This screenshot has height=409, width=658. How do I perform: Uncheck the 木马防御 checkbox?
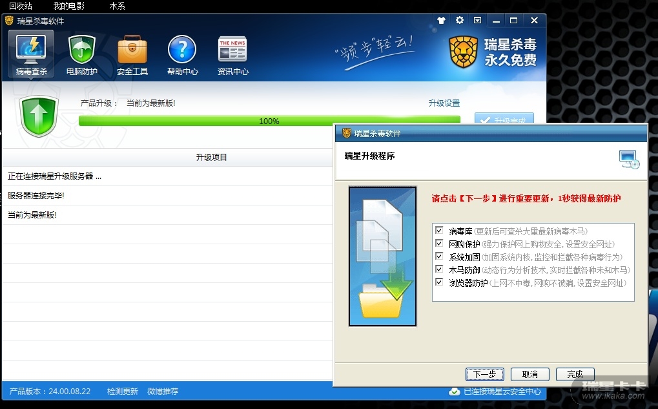(439, 269)
